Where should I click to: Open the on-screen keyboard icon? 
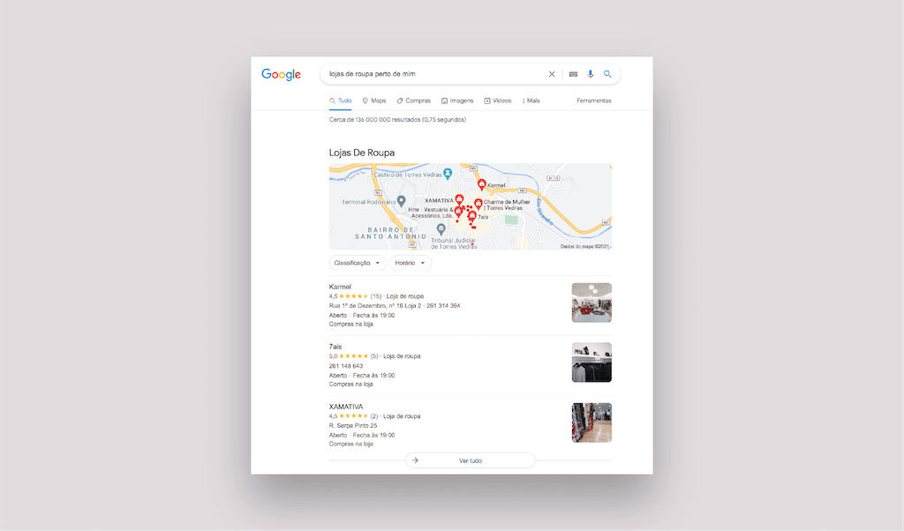pos(573,75)
